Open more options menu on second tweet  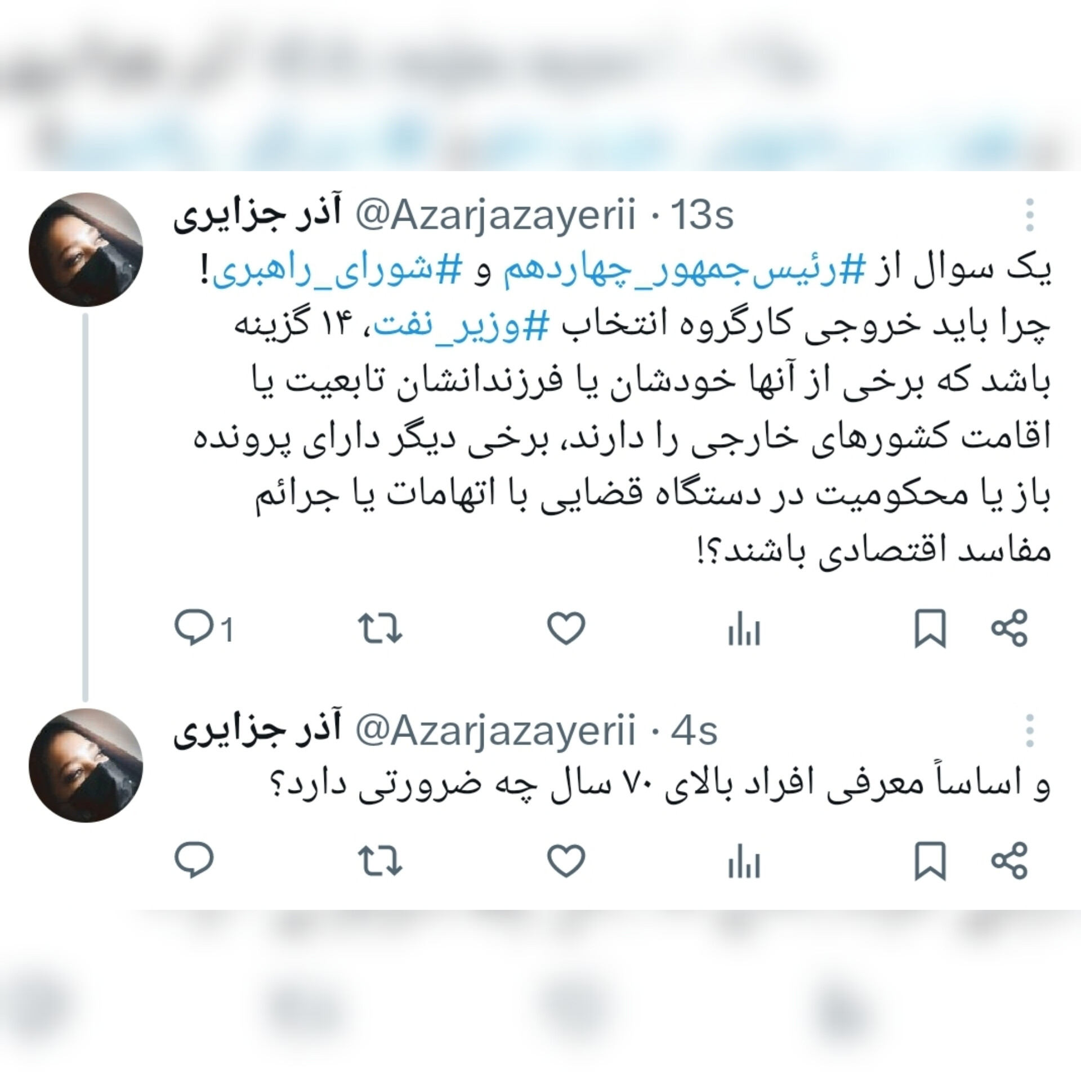click(x=1030, y=730)
